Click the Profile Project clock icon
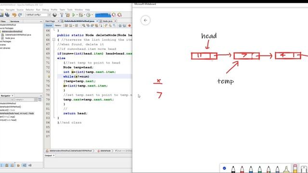The height and width of the screenshot is (173, 308). coord(89,15)
